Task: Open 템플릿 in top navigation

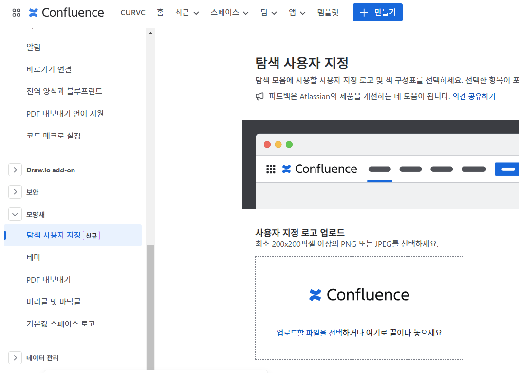Action: coord(328,13)
